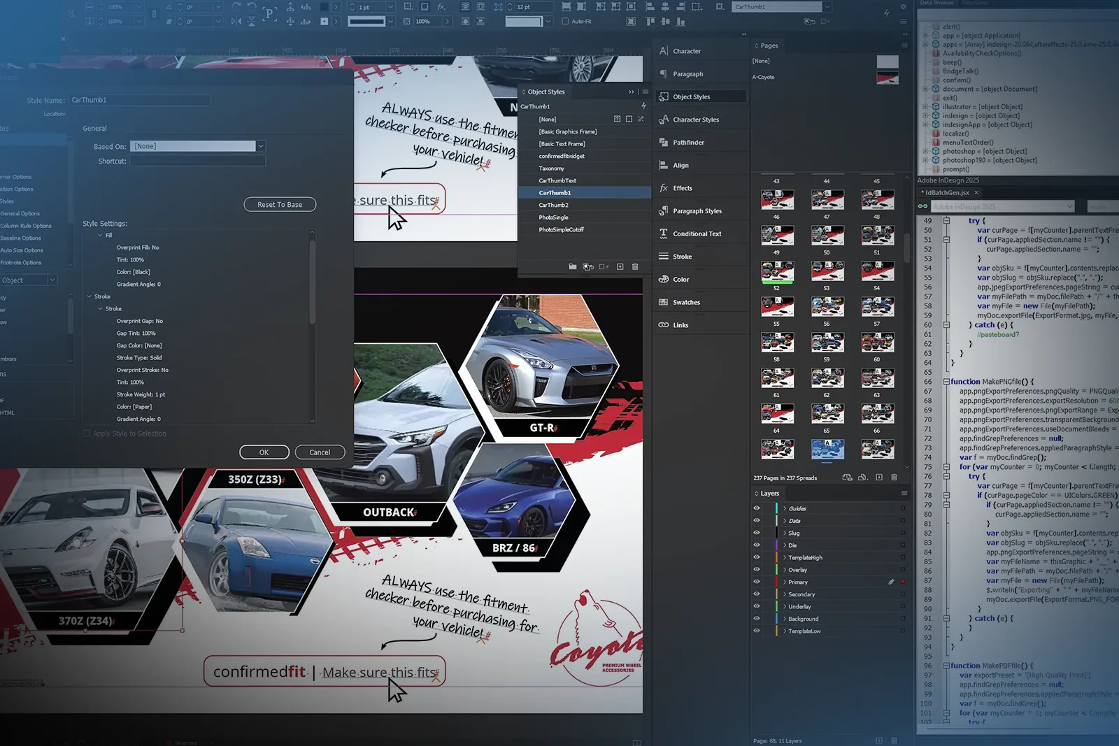Expand the Primary layer

785,582
